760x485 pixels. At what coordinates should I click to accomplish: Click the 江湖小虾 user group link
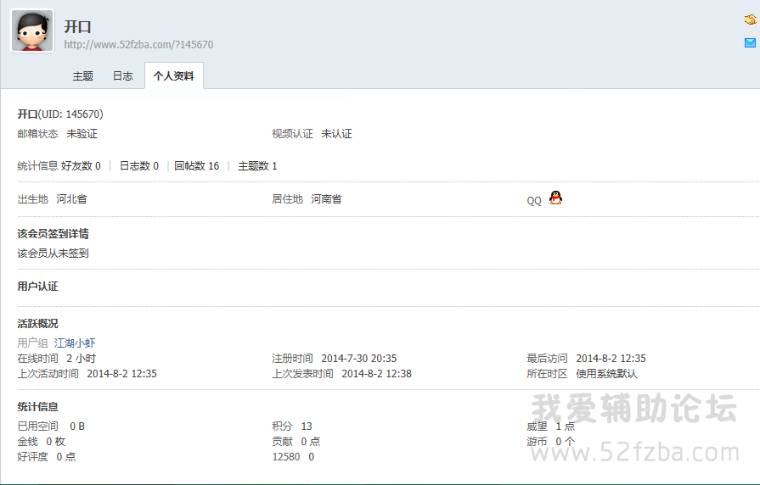tap(75, 343)
